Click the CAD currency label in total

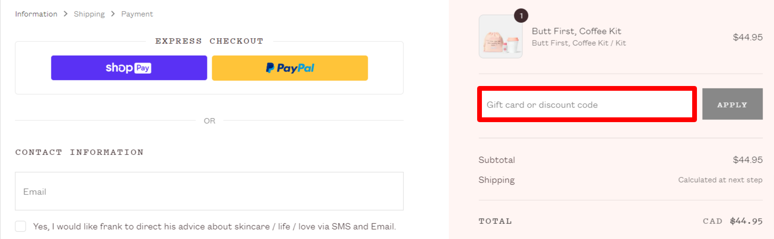pos(713,221)
